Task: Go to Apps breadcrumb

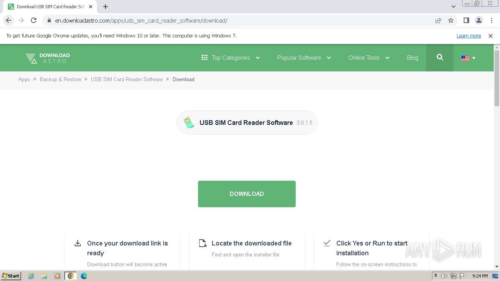Action: click(x=24, y=79)
